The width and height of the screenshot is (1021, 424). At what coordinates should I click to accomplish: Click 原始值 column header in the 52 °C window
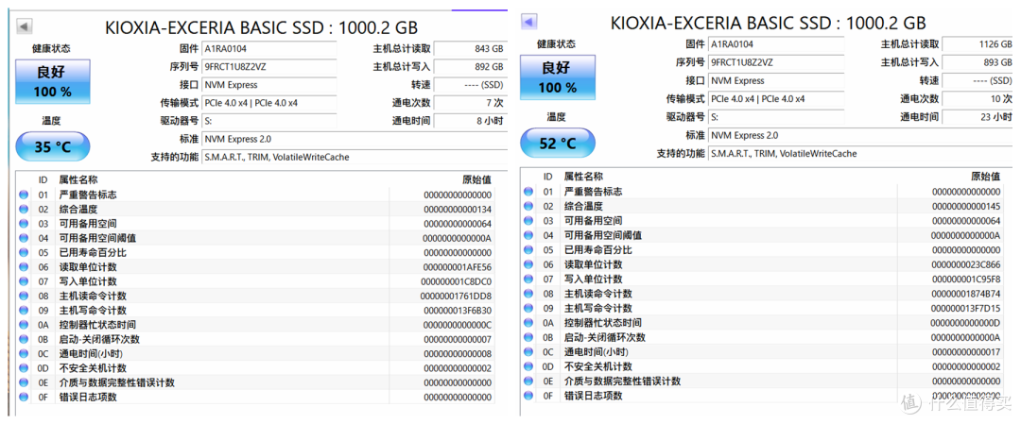point(986,177)
